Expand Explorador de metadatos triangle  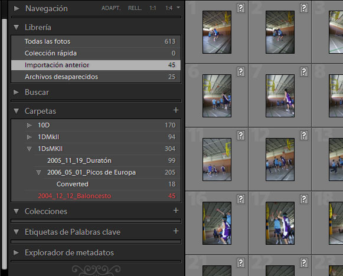pos(16,252)
